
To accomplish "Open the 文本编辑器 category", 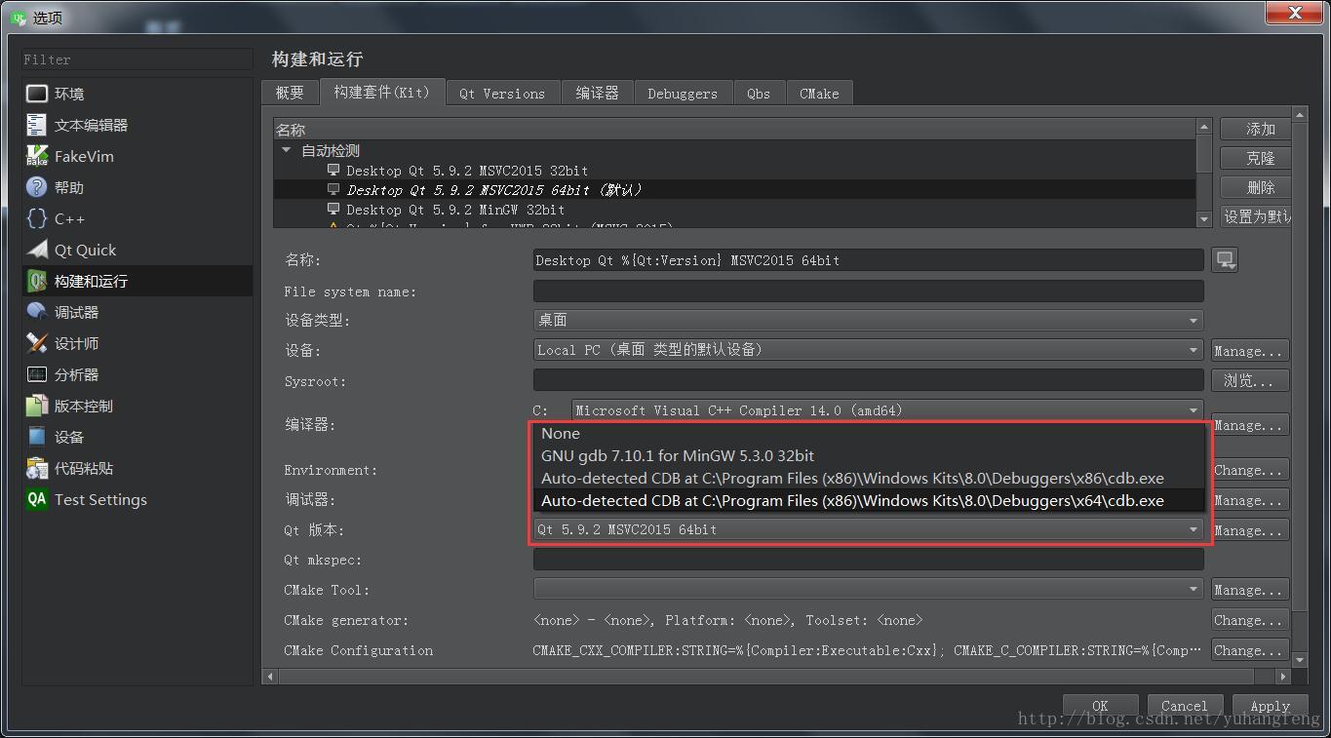I will click(137, 125).
